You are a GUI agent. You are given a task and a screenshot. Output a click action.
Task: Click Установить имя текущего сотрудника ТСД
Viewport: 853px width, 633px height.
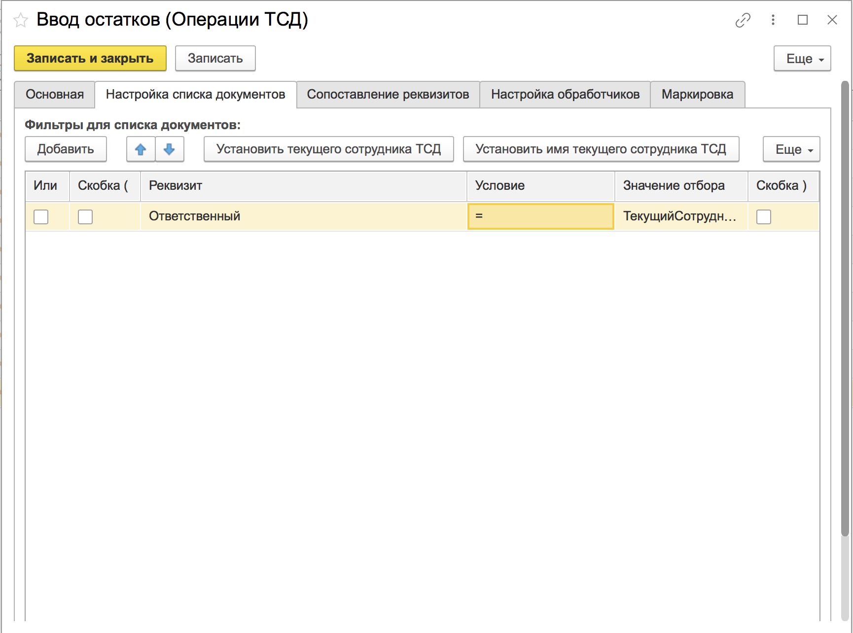click(x=601, y=149)
